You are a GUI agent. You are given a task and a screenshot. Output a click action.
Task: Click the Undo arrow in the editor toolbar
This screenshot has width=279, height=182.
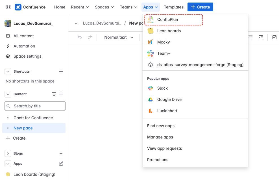pyautogui.click(x=80, y=37)
